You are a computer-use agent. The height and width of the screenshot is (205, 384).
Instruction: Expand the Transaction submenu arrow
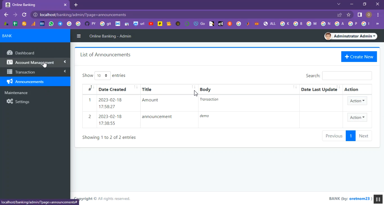pos(65,71)
